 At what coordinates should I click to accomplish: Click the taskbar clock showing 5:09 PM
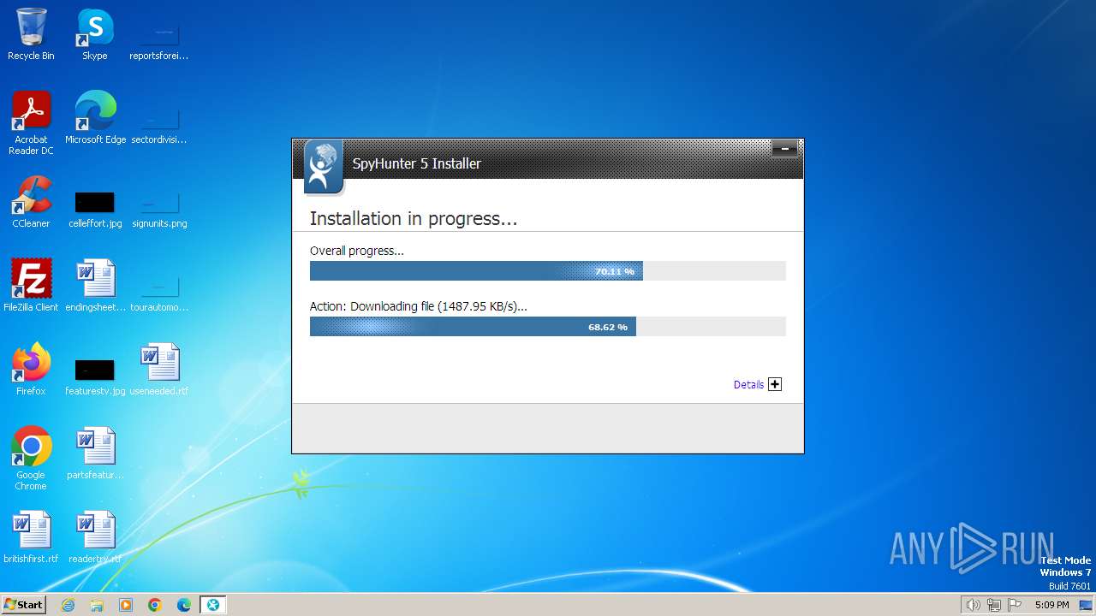coord(1051,605)
